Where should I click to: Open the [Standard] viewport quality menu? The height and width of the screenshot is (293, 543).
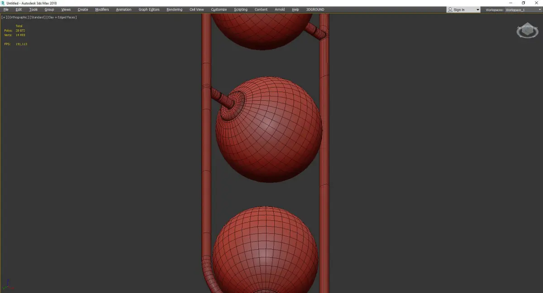tap(37, 17)
